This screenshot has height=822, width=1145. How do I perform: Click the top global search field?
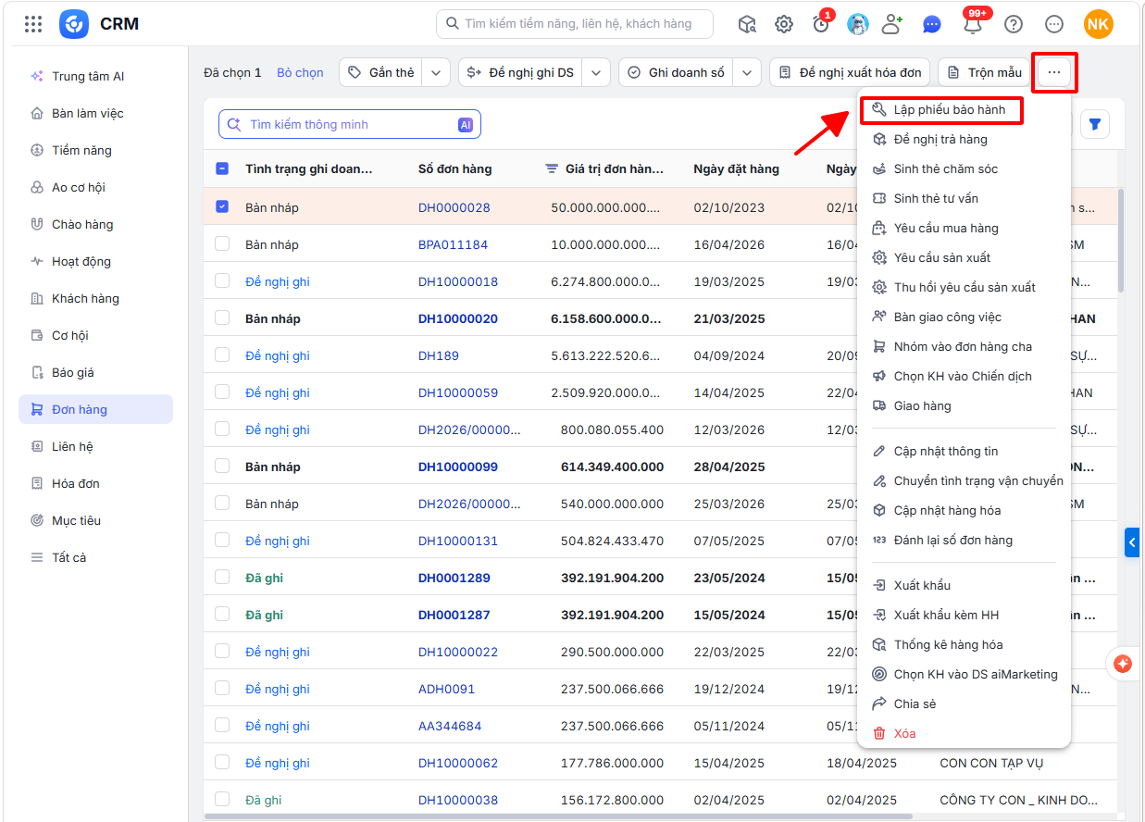click(575, 24)
